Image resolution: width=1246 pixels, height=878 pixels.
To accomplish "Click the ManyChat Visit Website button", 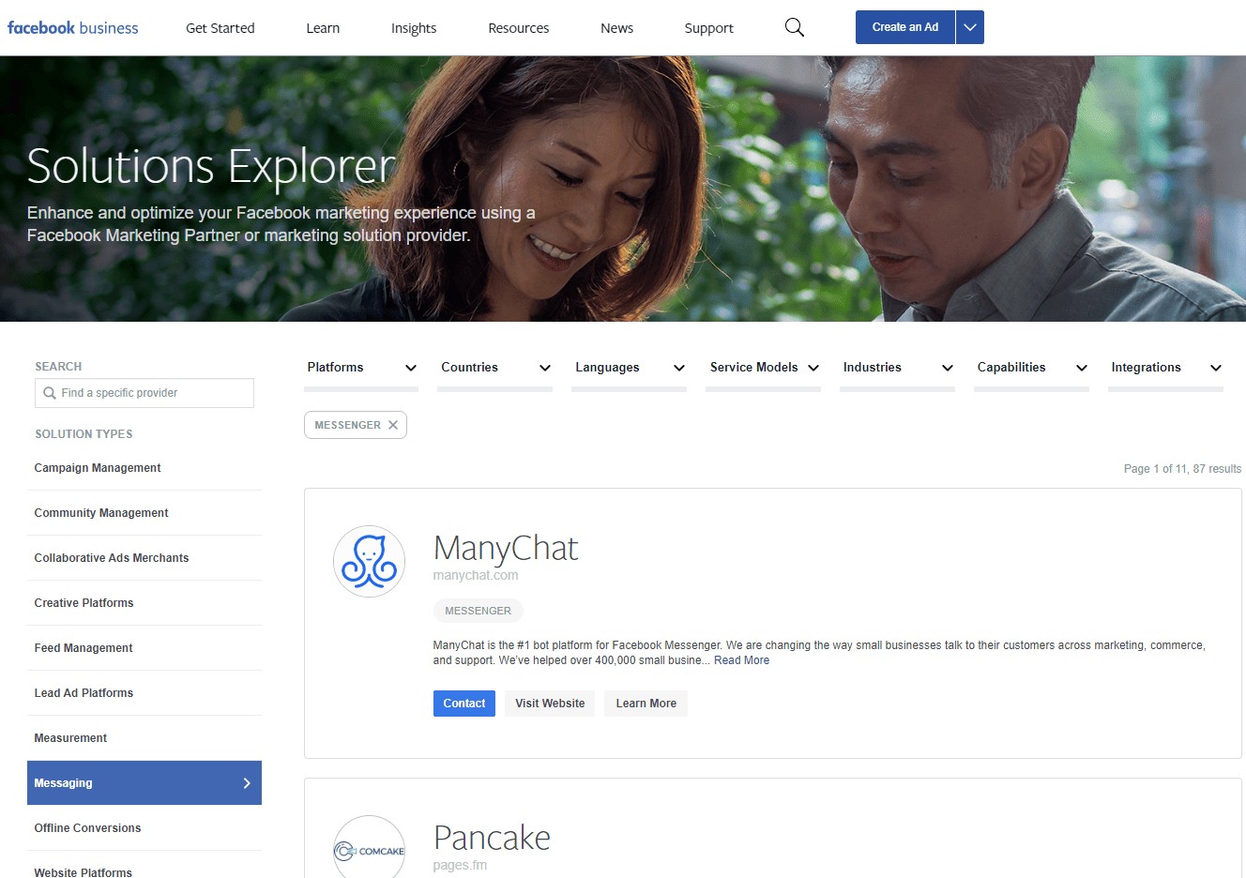I will click(550, 704).
